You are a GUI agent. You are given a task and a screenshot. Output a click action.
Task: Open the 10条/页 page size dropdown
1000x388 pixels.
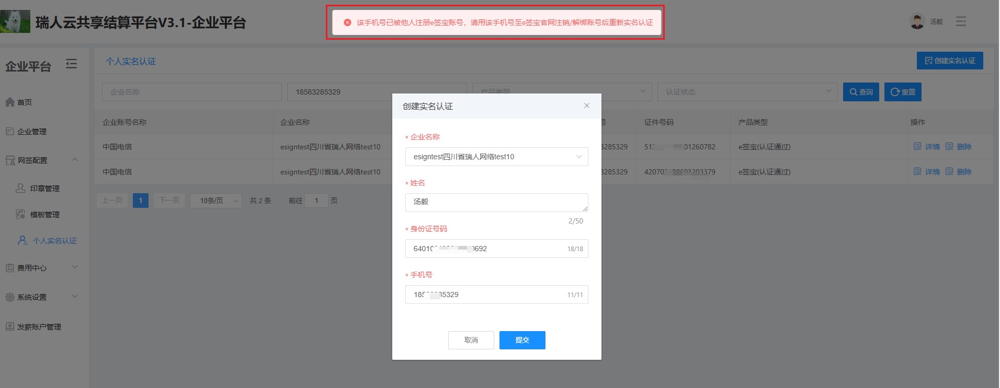(x=215, y=201)
